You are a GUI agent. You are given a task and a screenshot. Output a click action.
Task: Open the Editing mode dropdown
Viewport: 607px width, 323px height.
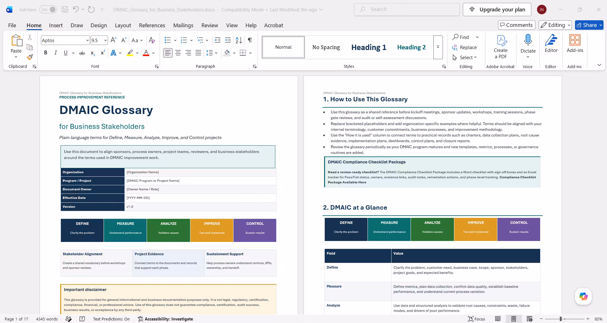tap(555, 25)
